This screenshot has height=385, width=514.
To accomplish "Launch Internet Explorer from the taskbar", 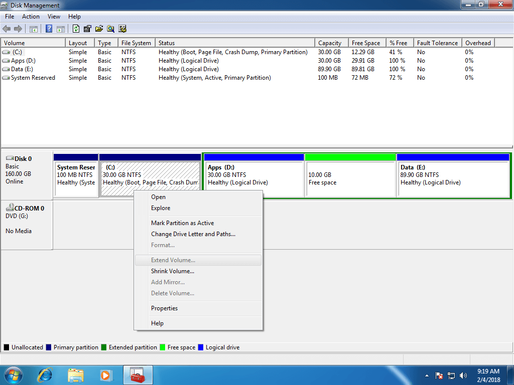I will [45, 375].
